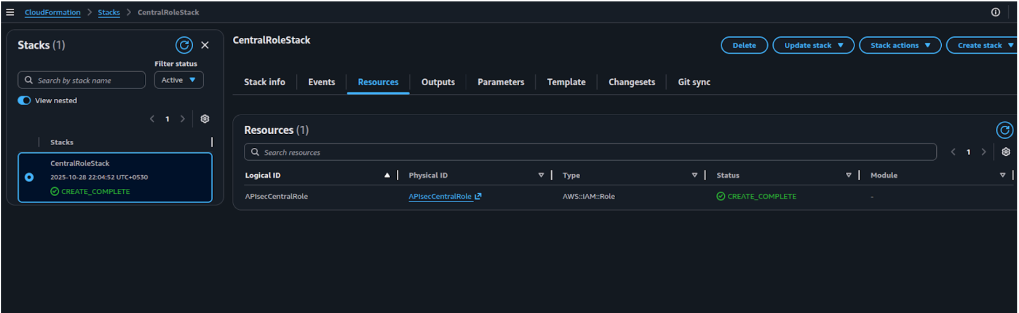Switch to the Stack info tab

265,82
